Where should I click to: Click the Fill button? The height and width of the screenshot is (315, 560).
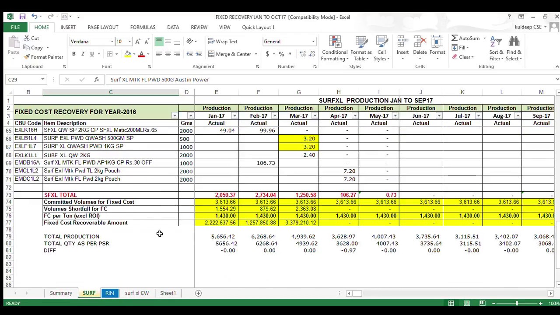tap(460, 48)
